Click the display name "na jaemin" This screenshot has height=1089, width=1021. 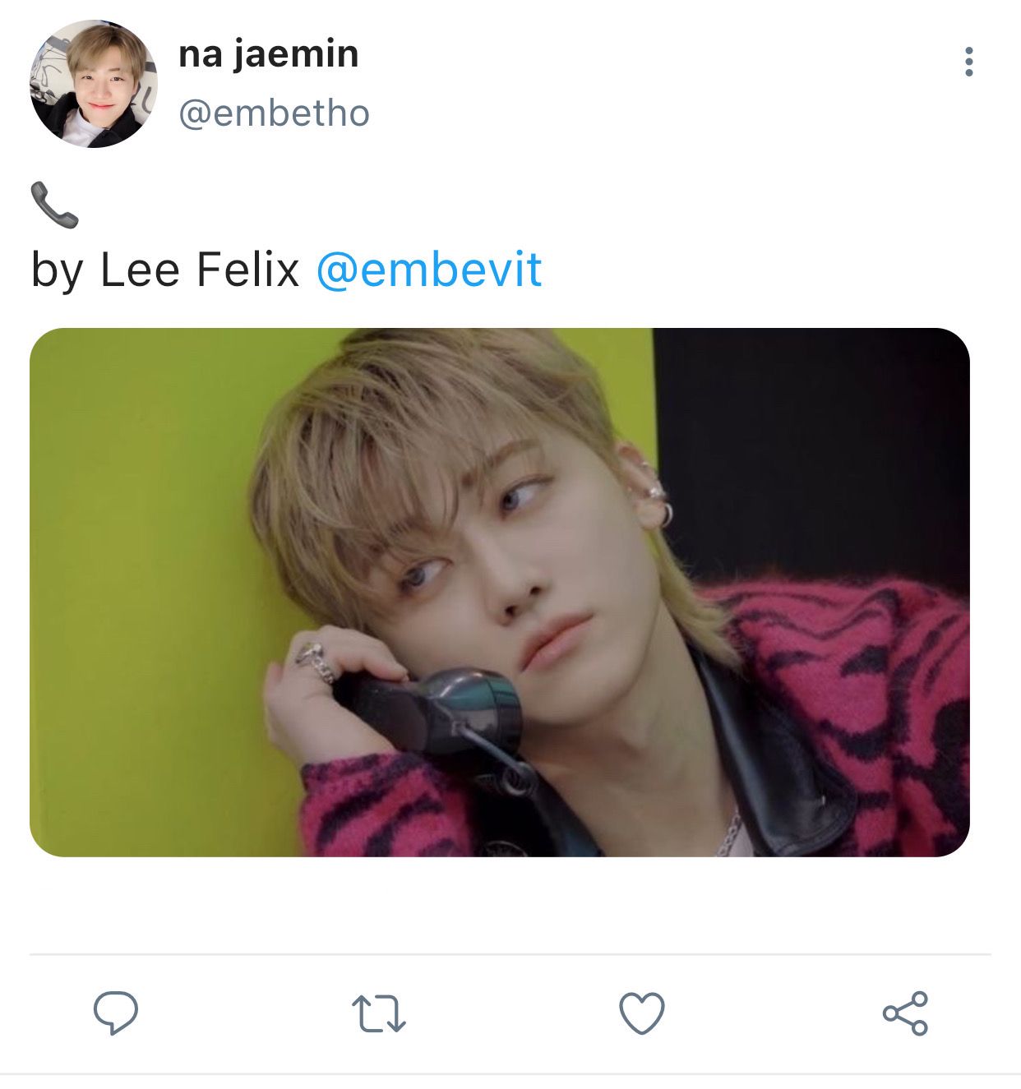(269, 55)
